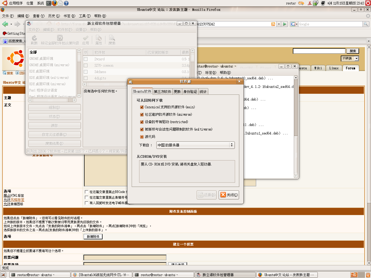Toggle 社区维护的开源软件 (universe) checkbox
Image resolution: width=371 pixels, height=278 pixels.
142,115
